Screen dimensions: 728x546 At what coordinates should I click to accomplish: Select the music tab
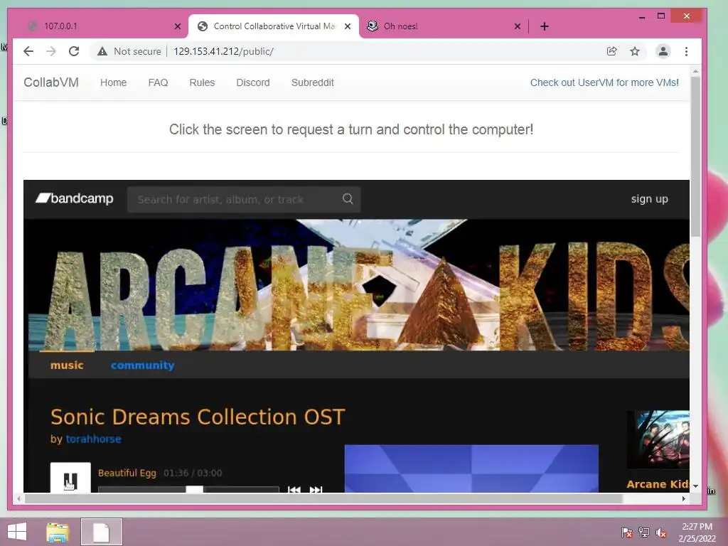[x=67, y=365]
